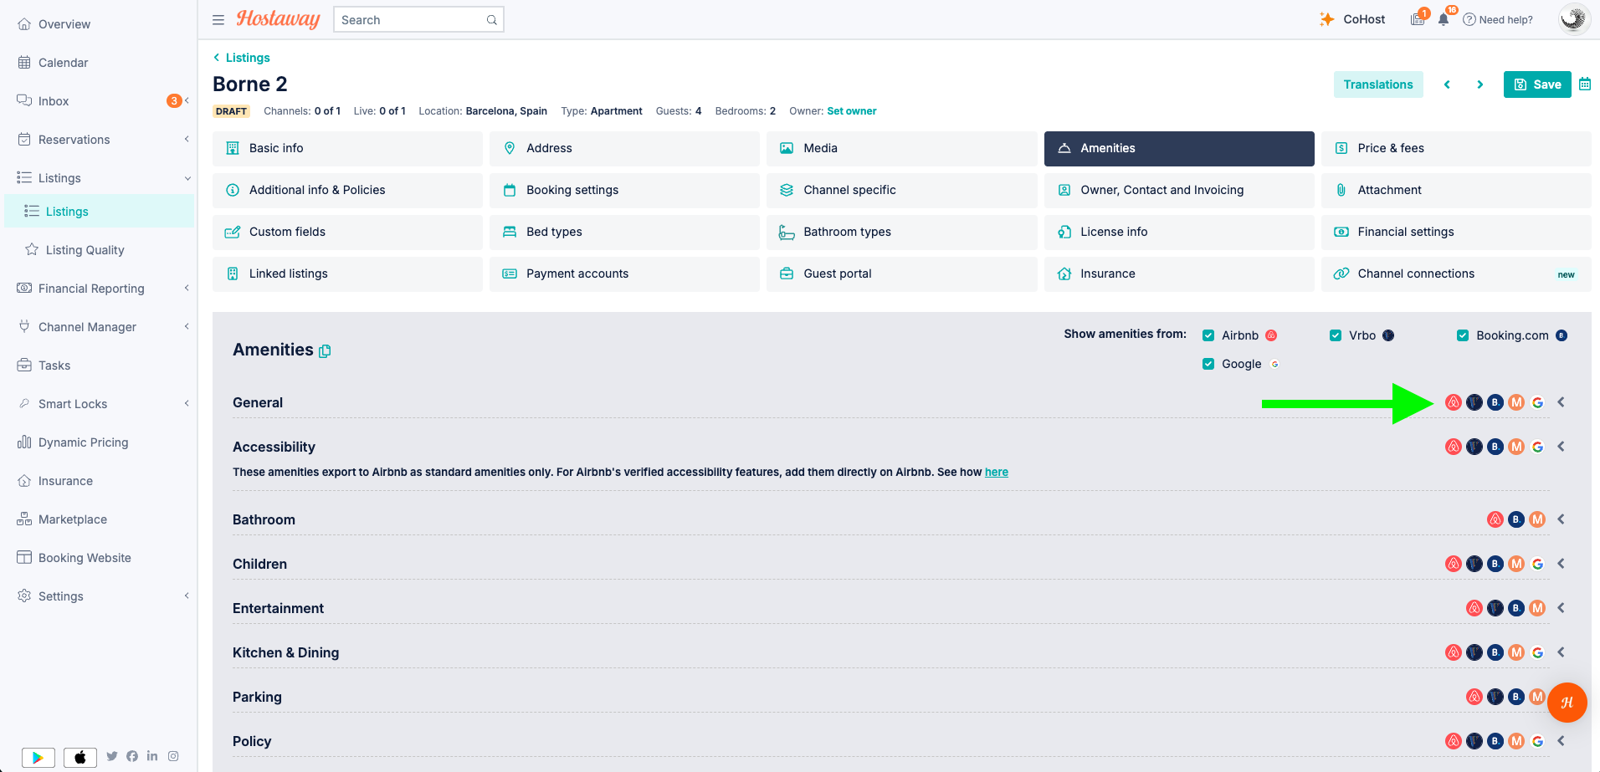Toggle the Vrbo amenities checkbox
The image size is (1600, 772).
coord(1336,335)
